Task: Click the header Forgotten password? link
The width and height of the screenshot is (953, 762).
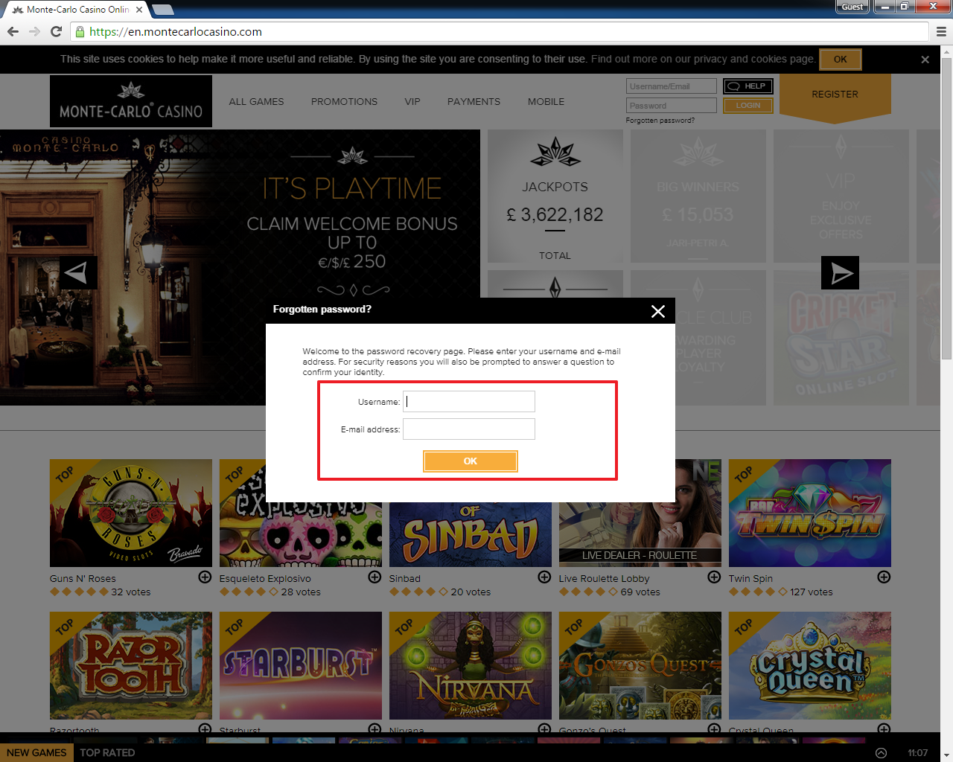Action: click(660, 121)
